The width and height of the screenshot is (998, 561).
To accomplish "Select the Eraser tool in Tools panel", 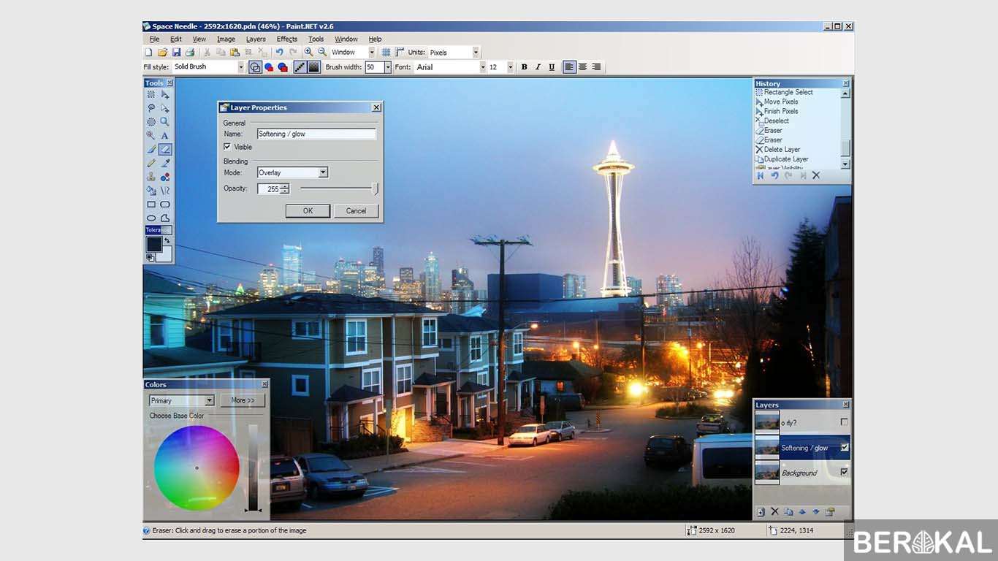I will (x=165, y=150).
